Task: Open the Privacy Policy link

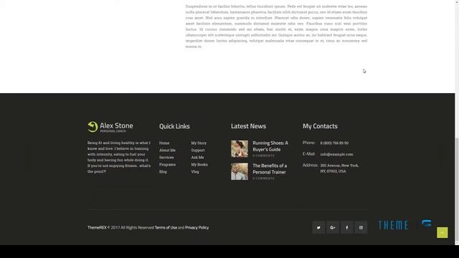Action: 197,227
